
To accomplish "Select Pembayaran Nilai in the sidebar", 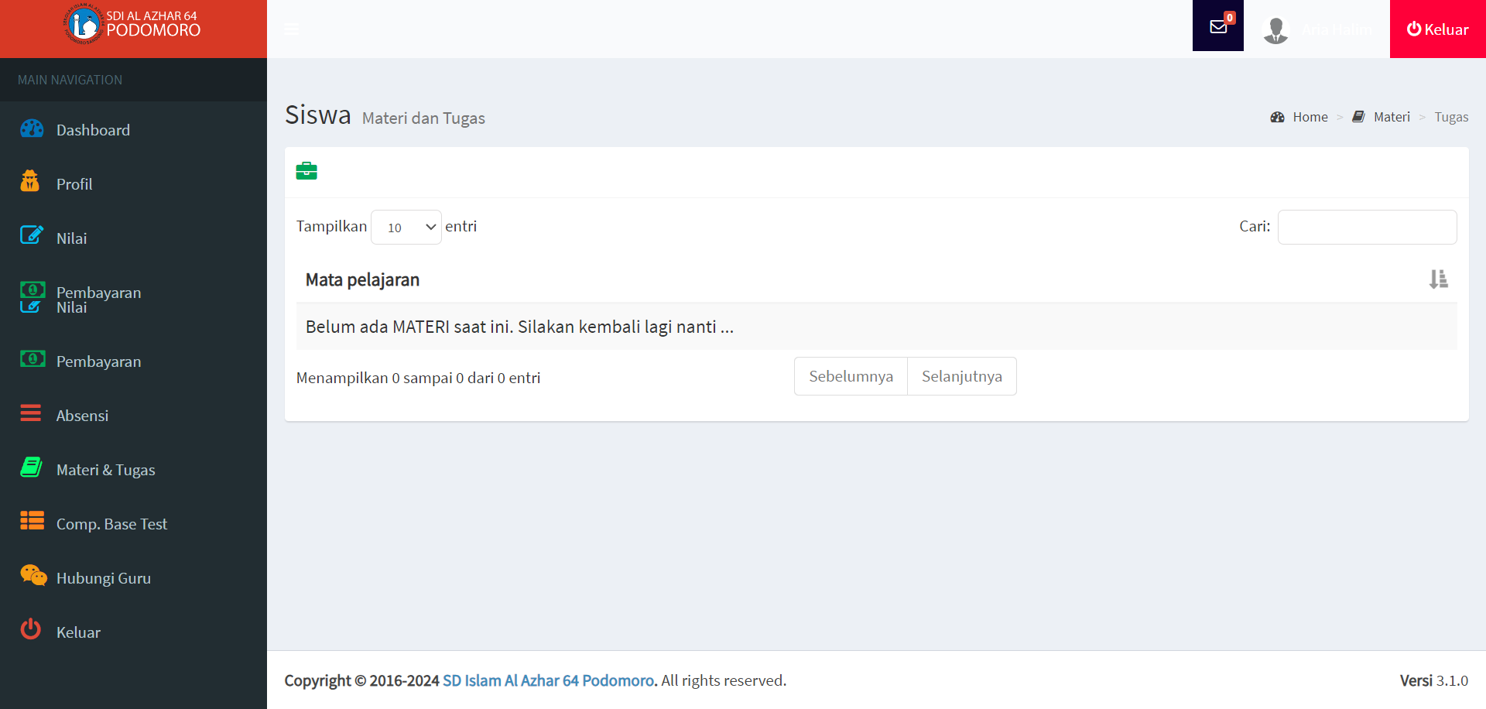I will click(98, 300).
